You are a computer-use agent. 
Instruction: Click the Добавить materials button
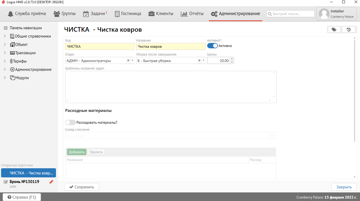tap(77, 152)
